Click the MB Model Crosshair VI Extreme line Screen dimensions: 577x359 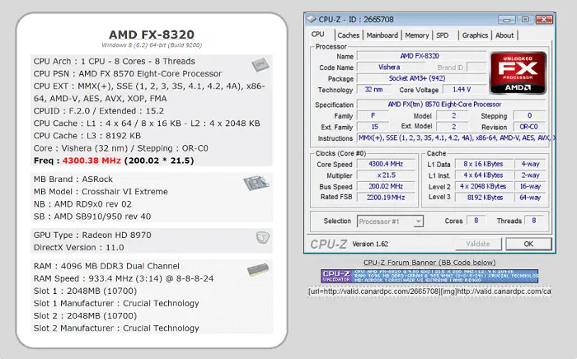(101, 192)
